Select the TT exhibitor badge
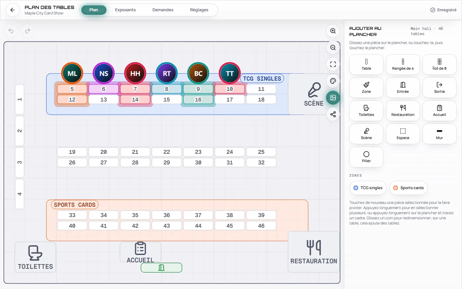The image size is (462, 289). coord(230,73)
